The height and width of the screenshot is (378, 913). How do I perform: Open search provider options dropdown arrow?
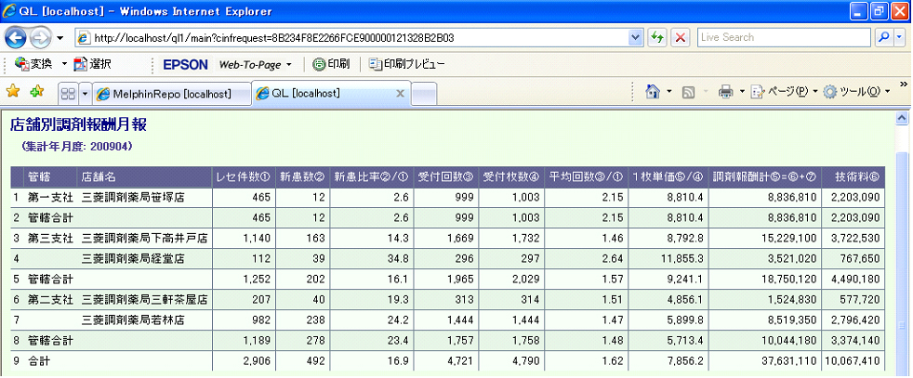[900, 37]
